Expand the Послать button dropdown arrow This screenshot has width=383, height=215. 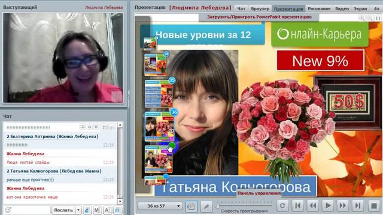pos(78,210)
